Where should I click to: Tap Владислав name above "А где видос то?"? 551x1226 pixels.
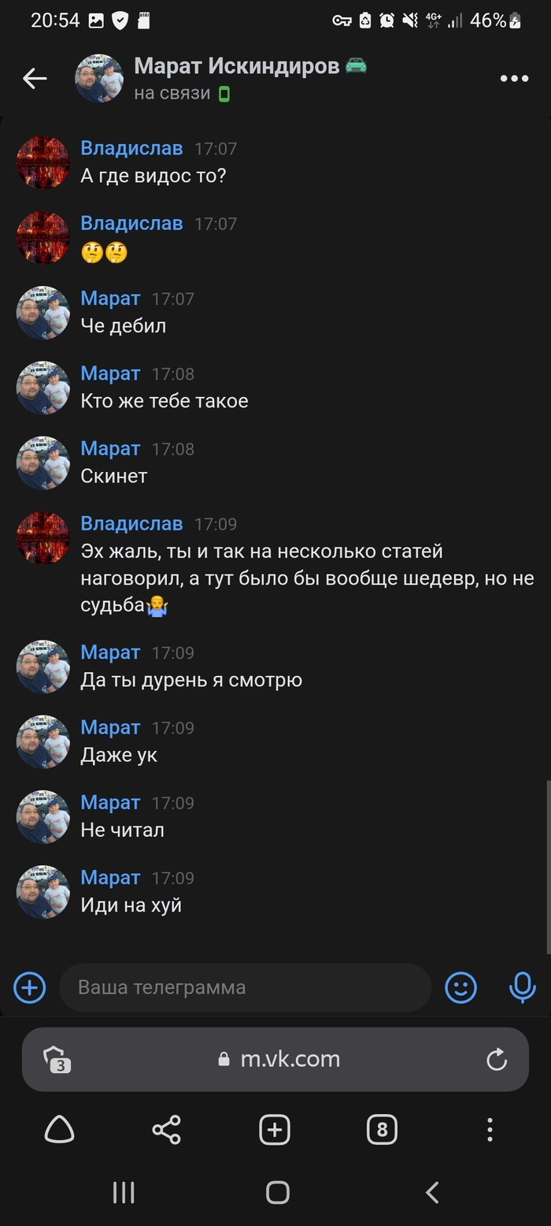tap(131, 148)
